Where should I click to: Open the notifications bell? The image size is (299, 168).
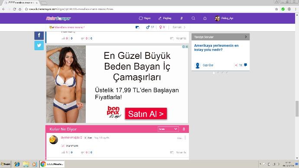point(205,18)
